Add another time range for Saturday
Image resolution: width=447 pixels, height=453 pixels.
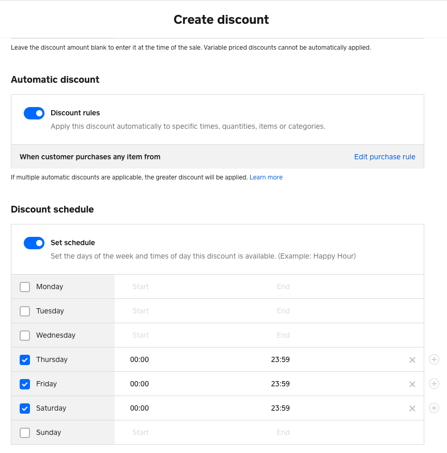point(434,408)
